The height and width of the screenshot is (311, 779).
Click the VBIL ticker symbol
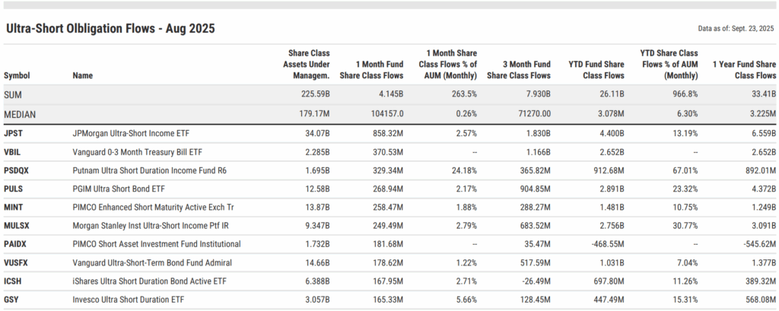(x=12, y=152)
